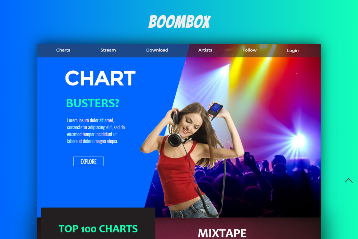Go to the Download menu item

coord(157,50)
